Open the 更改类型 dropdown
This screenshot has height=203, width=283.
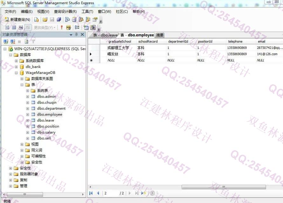45,28
